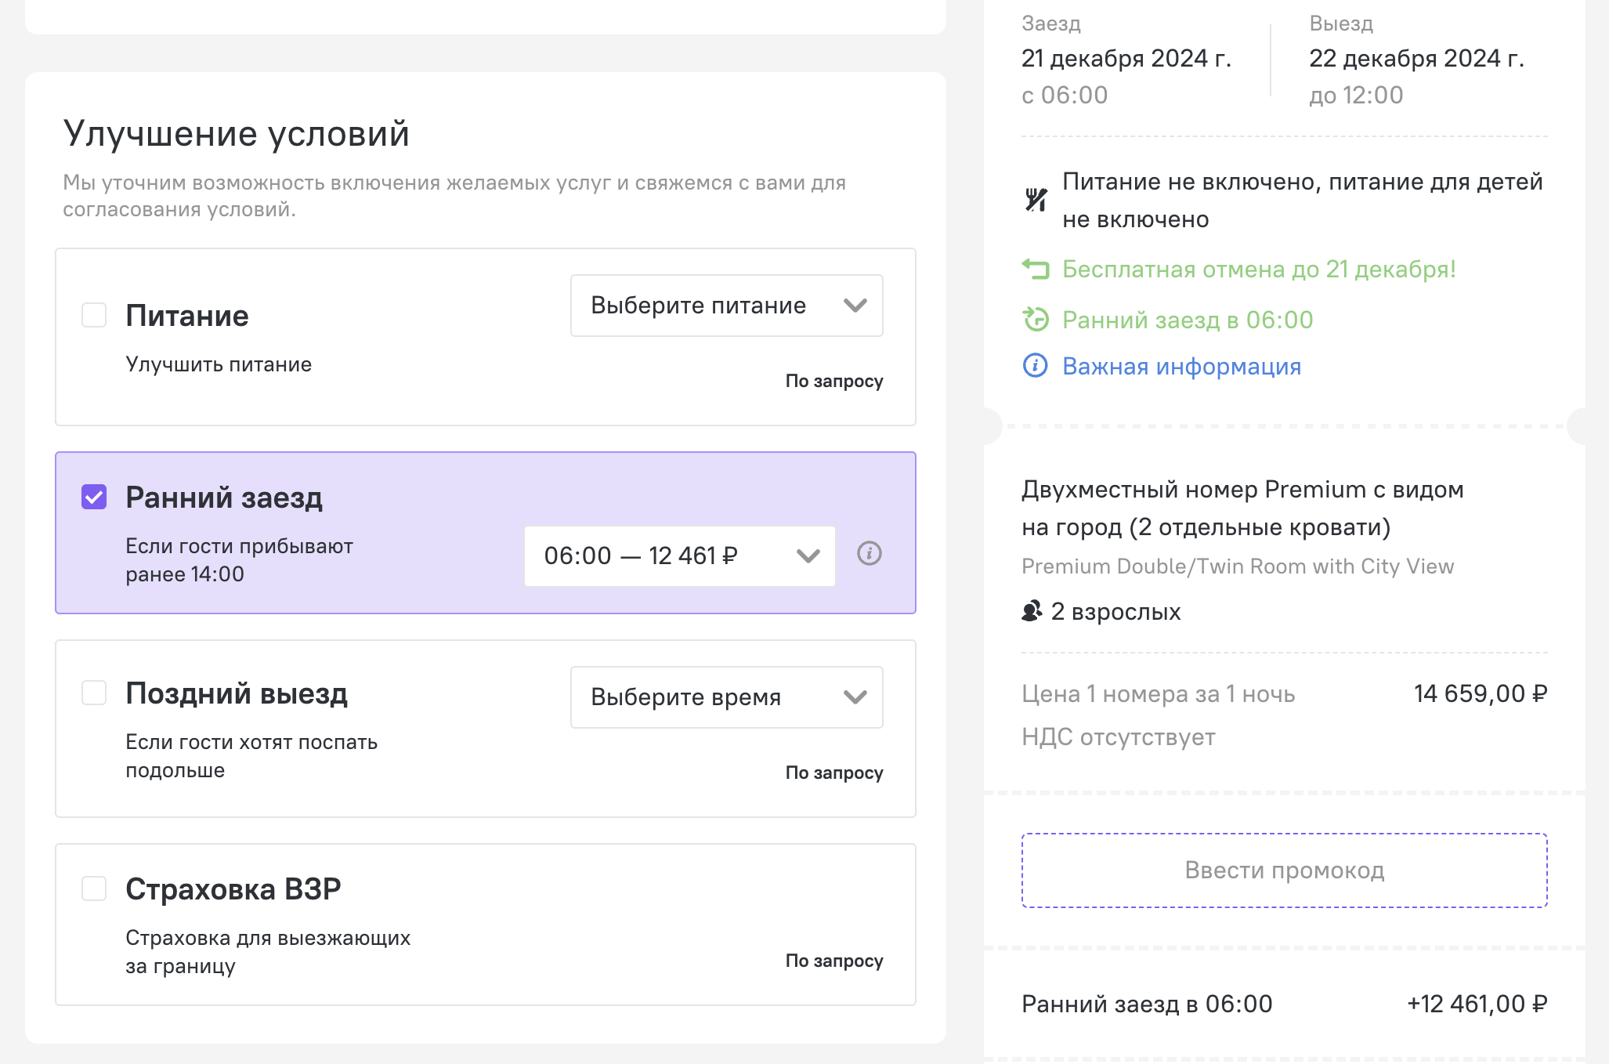Viewport: 1609px width, 1064px height.
Task: Click the crossed fork meal icon
Action: point(1036,200)
